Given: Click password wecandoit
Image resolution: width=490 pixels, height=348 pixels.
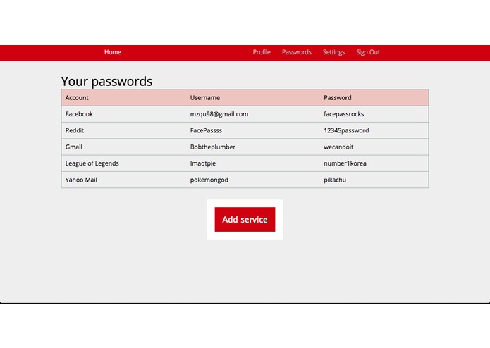Looking at the screenshot, I should tap(338, 147).
